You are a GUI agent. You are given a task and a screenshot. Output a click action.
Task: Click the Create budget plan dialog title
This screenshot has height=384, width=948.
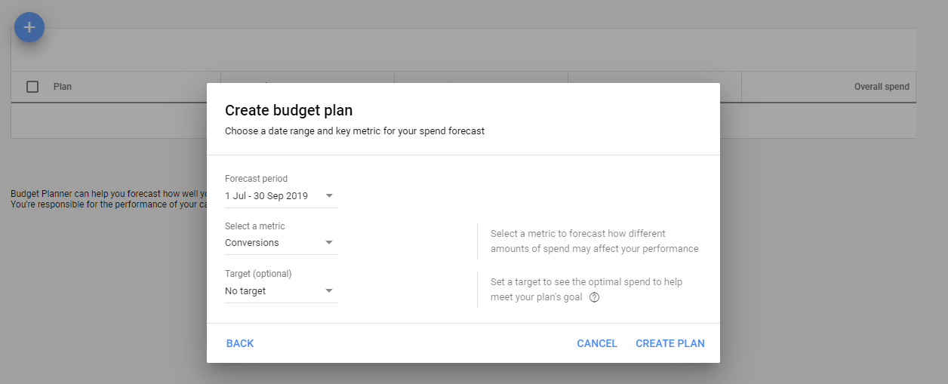(x=289, y=110)
